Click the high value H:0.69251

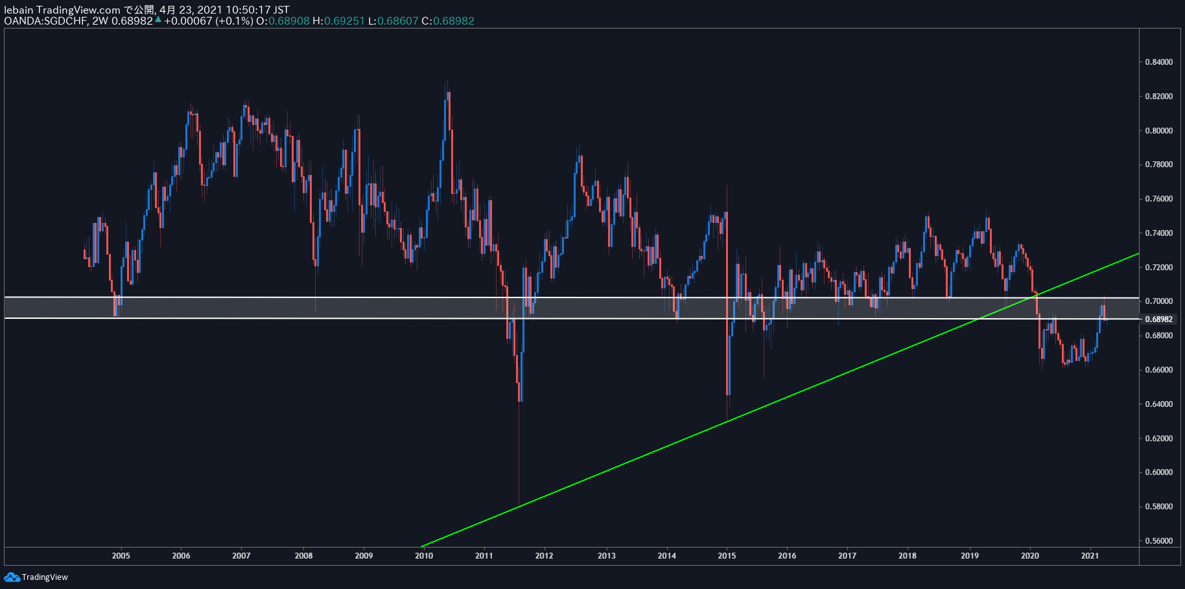(338, 21)
